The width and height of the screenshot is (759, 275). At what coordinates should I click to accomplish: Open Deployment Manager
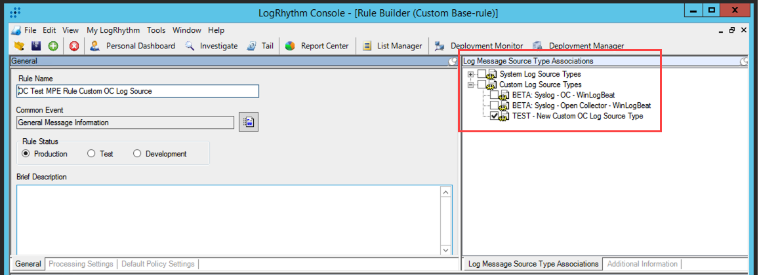[x=579, y=46]
